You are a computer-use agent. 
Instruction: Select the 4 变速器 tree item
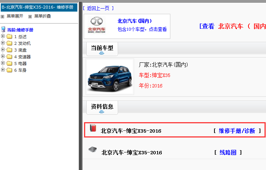click(22, 57)
